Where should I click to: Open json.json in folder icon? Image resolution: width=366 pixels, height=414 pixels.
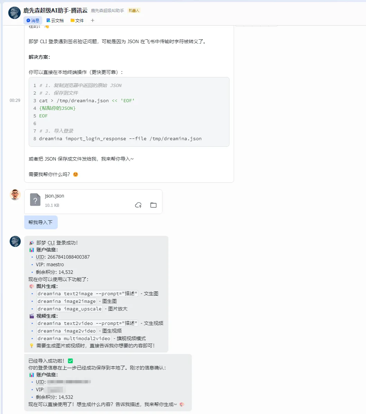click(153, 205)
